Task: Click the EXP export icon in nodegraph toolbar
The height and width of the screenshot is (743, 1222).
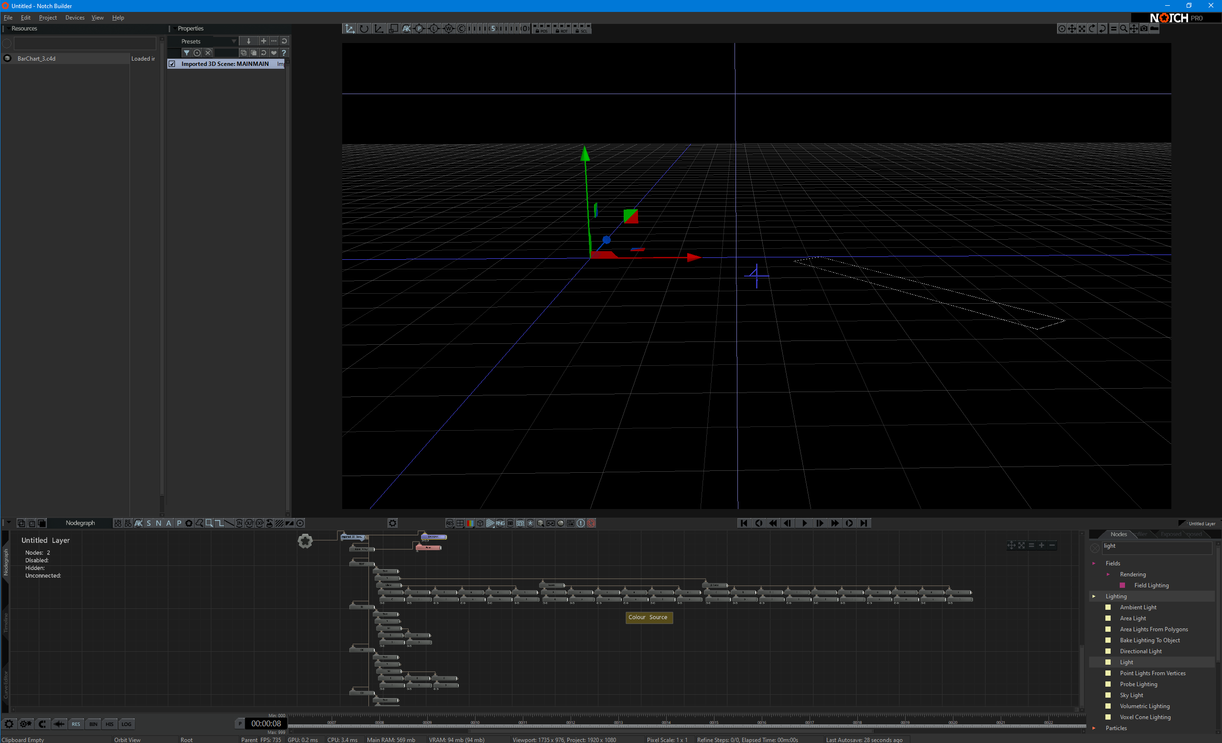Action: 260,523
